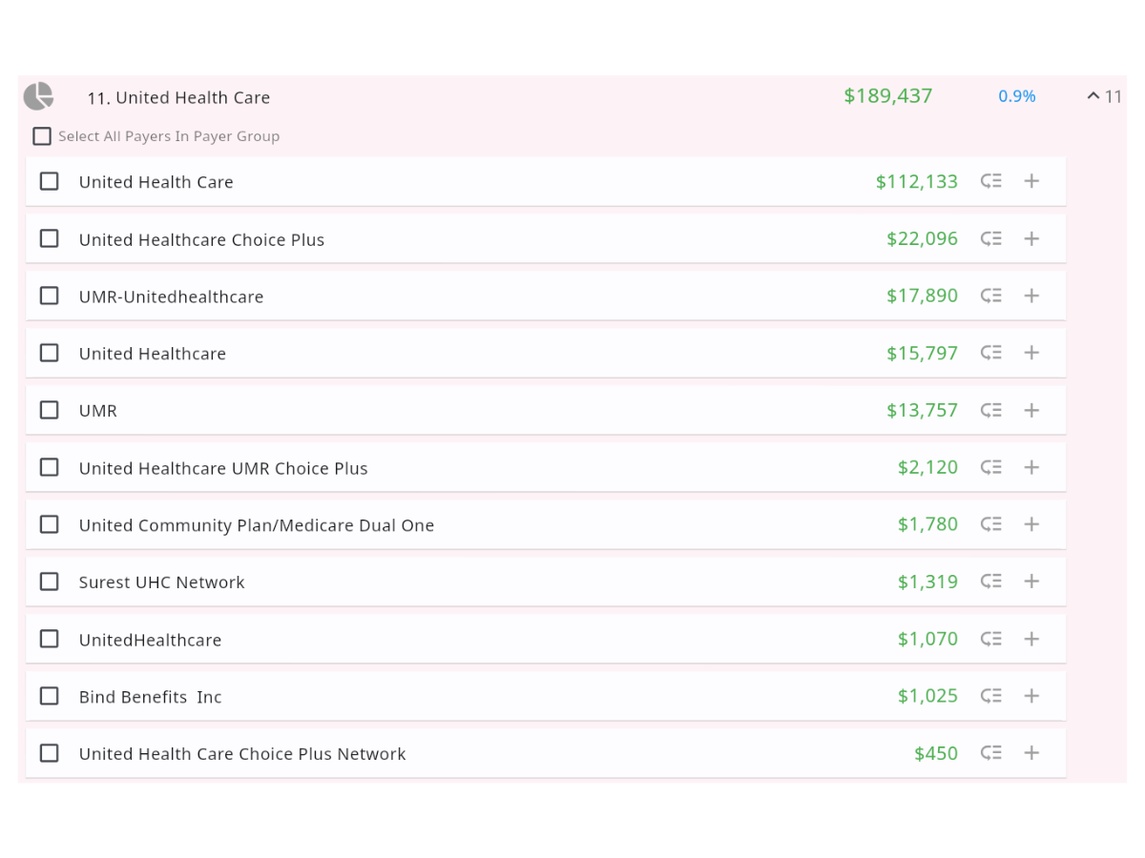1145x858 pixels.
Task: Click the Bind Benefits Inc payer name
Action: [151, 697]
